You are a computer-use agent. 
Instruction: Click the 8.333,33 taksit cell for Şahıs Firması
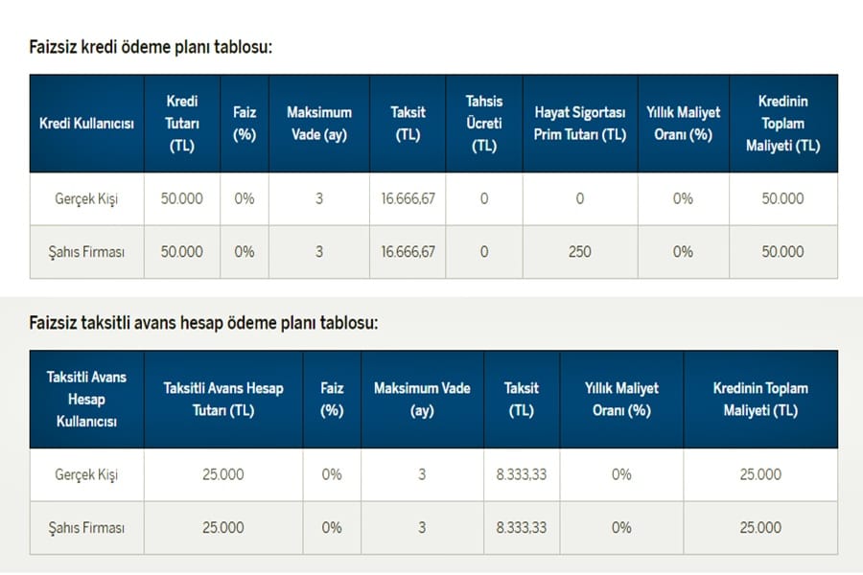pyautogui.click(x=522, y=527)
